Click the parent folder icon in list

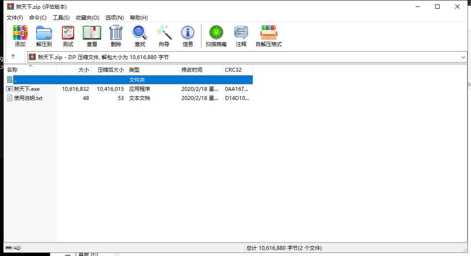[10, 80]
